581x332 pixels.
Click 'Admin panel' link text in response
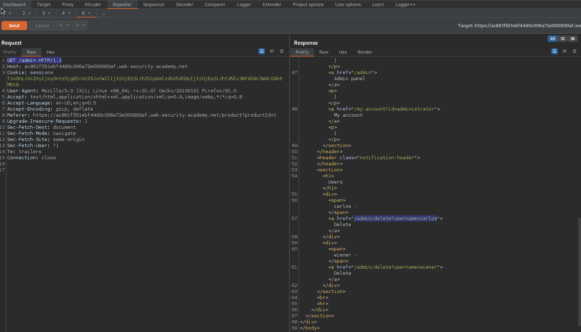point(350,78)
